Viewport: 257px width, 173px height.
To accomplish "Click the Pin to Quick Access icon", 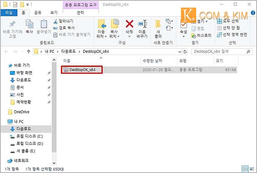I will (x=13, y=24).
